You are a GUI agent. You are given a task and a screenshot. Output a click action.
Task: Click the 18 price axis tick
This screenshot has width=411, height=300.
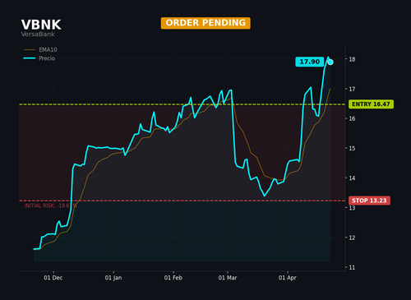pyautogui.click(x=352, y=59)
